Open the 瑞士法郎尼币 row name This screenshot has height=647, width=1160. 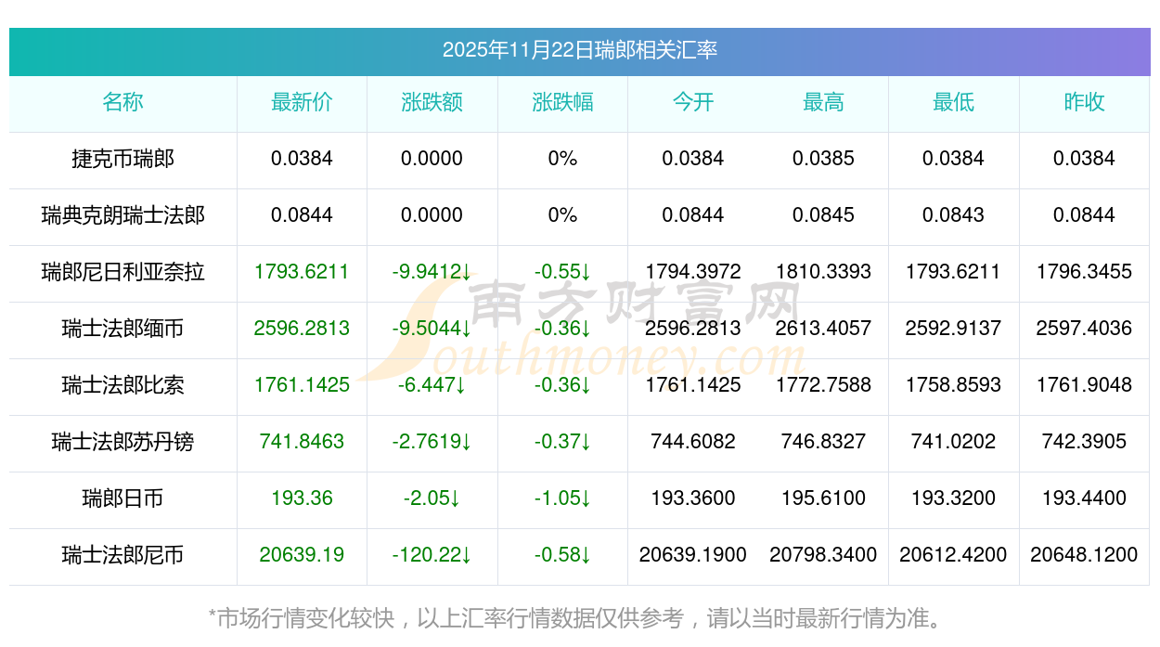122,555
